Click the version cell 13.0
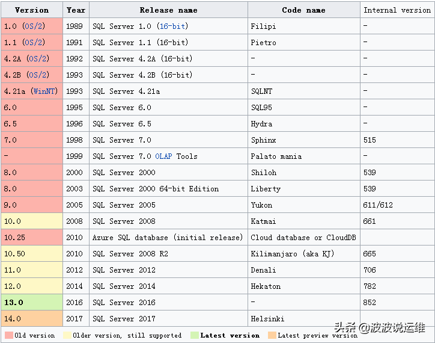The image size is (435, 343). tap(32, 303)
